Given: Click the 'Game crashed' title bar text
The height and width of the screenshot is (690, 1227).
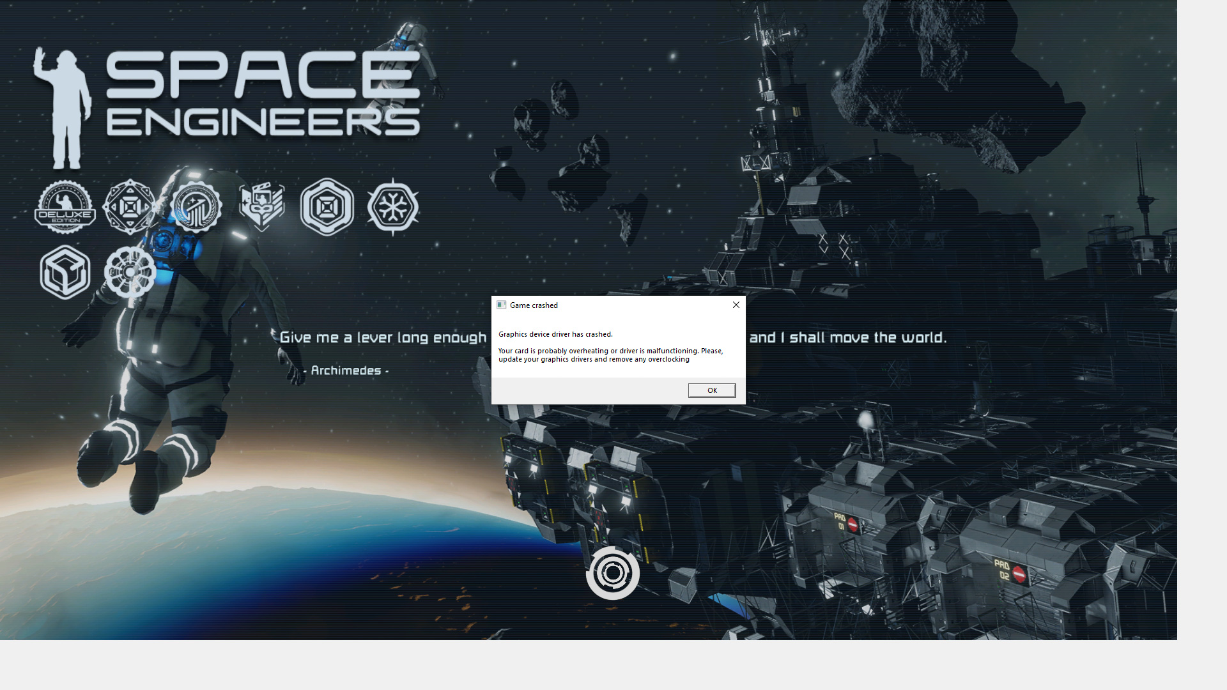Looking at the screenshot, I should tap(534, 305).
